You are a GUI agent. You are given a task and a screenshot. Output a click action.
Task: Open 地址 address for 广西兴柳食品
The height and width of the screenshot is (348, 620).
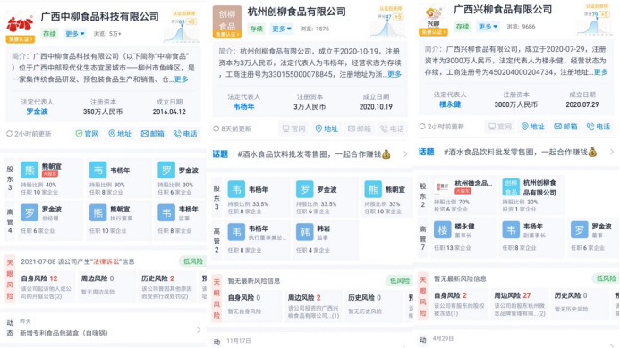533,127
